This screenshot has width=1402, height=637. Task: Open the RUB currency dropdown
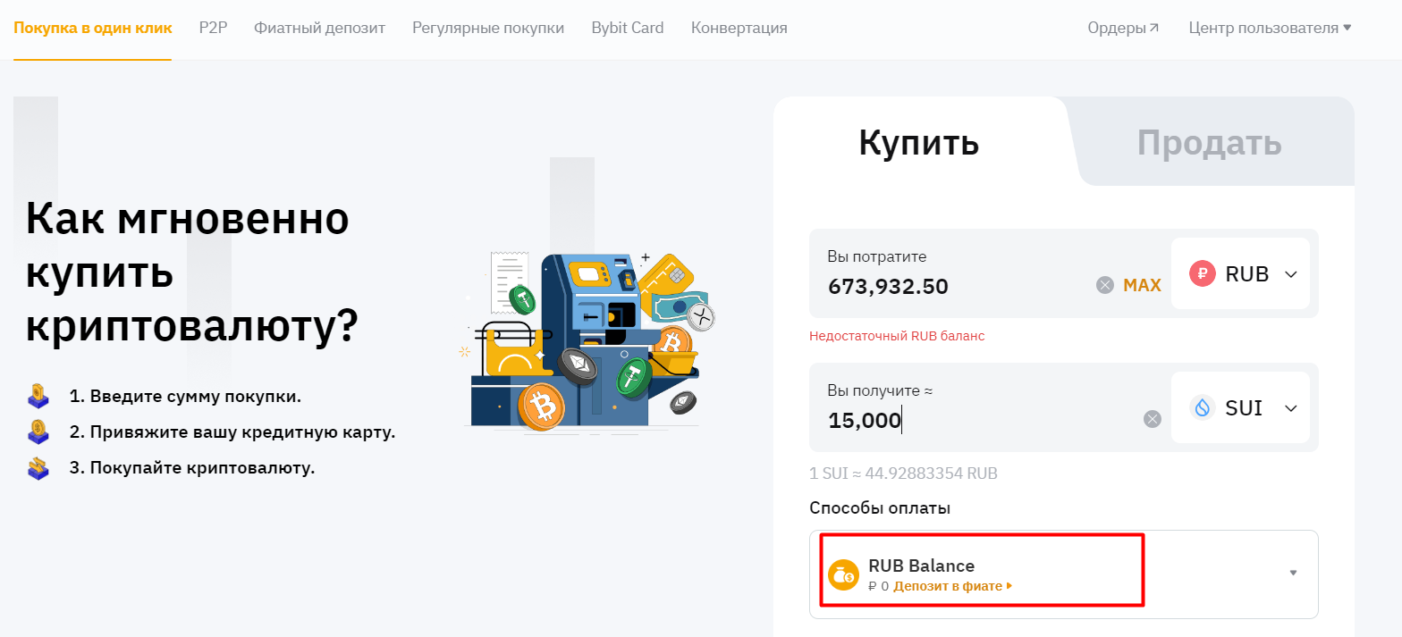(1290, 274)
